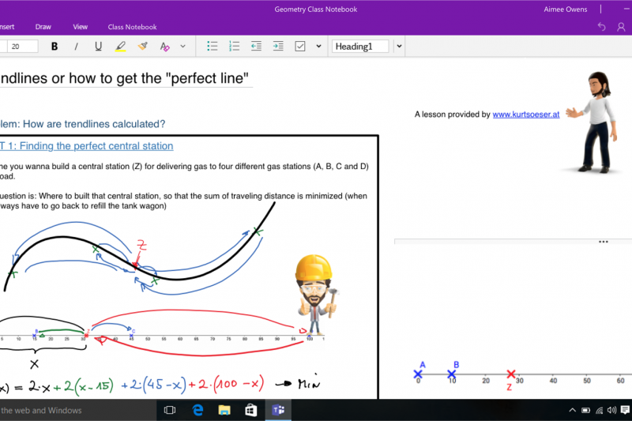The height and width of the screenshot is (421, 632).
Task: Check the battery status icon
Action: tap(585, 410)
